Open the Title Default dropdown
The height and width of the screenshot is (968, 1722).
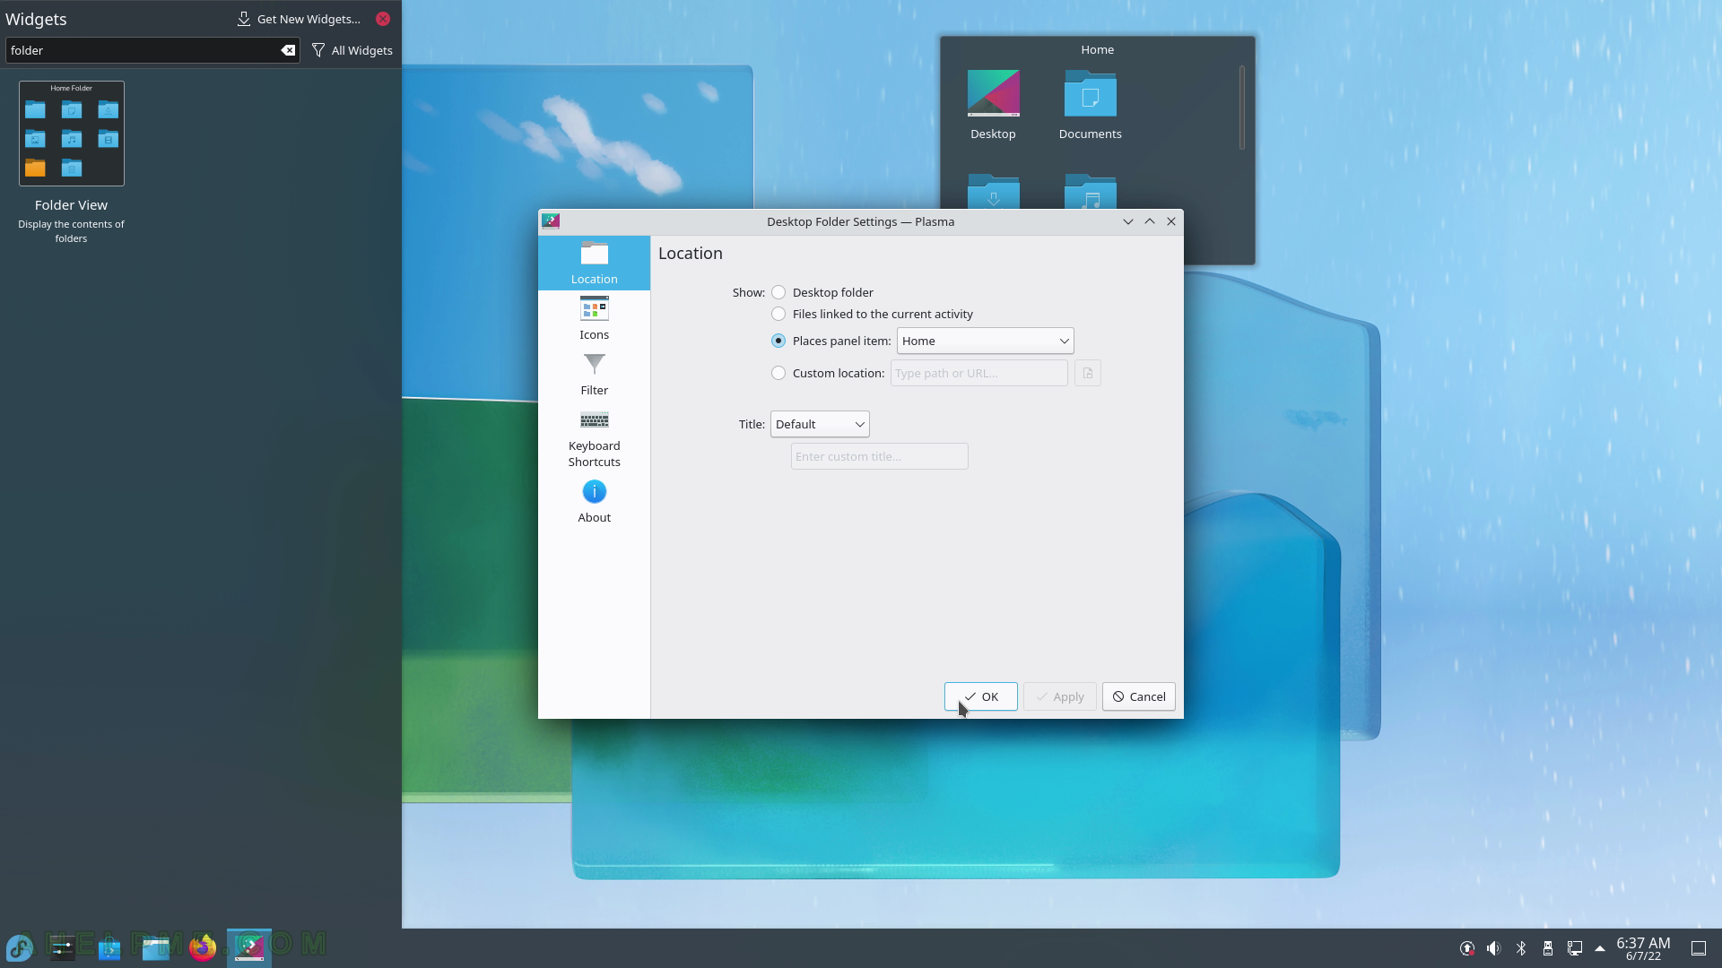click(820, 424)
